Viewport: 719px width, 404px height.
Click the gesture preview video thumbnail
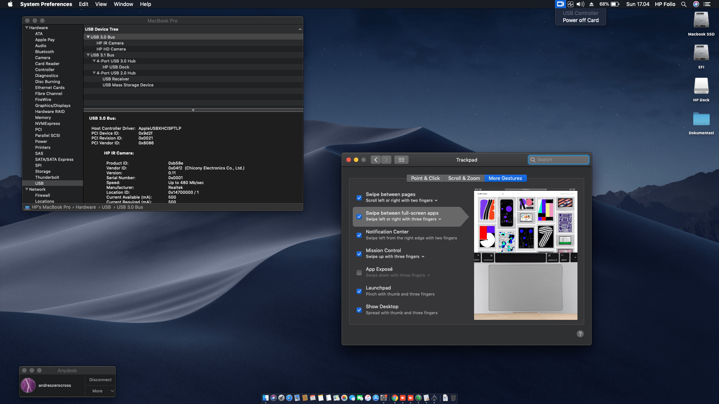[525, 254]
